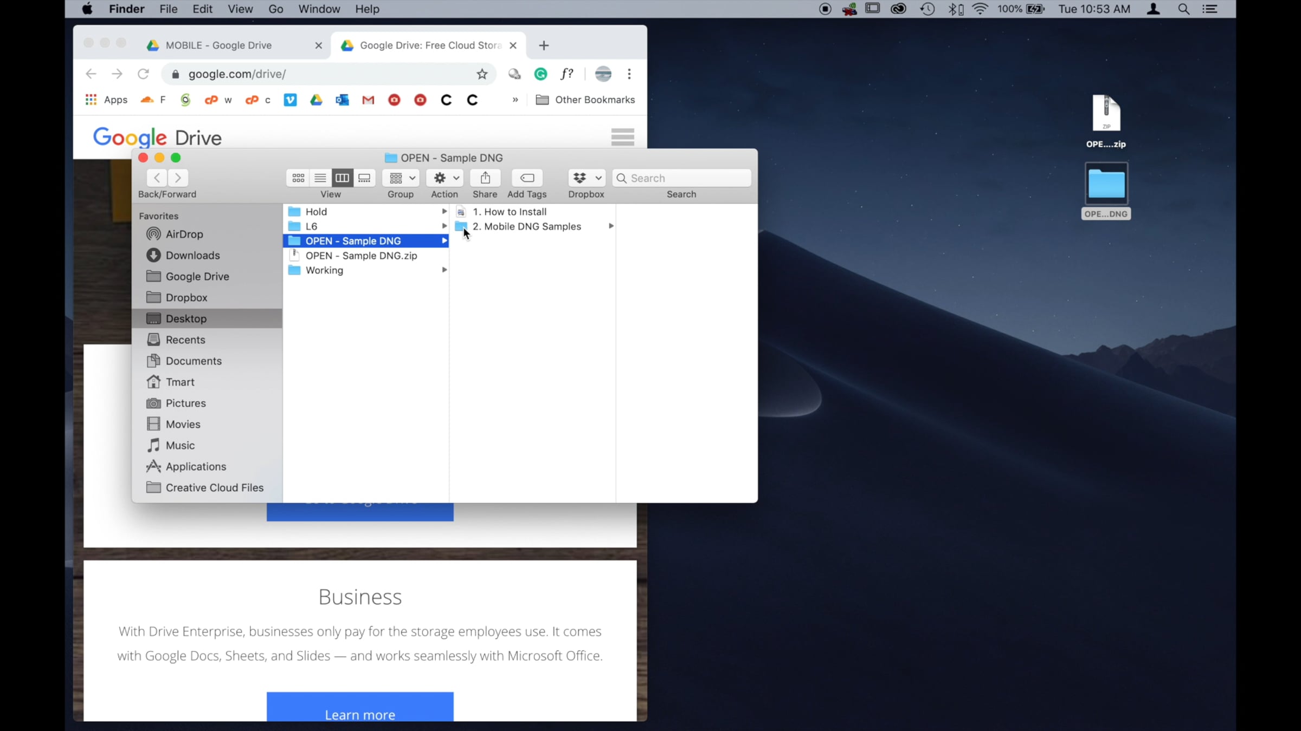Close the Google Drive: Free Cloud Storage tab
Screen dimensions: 1301x731
(x=513, y=45)
